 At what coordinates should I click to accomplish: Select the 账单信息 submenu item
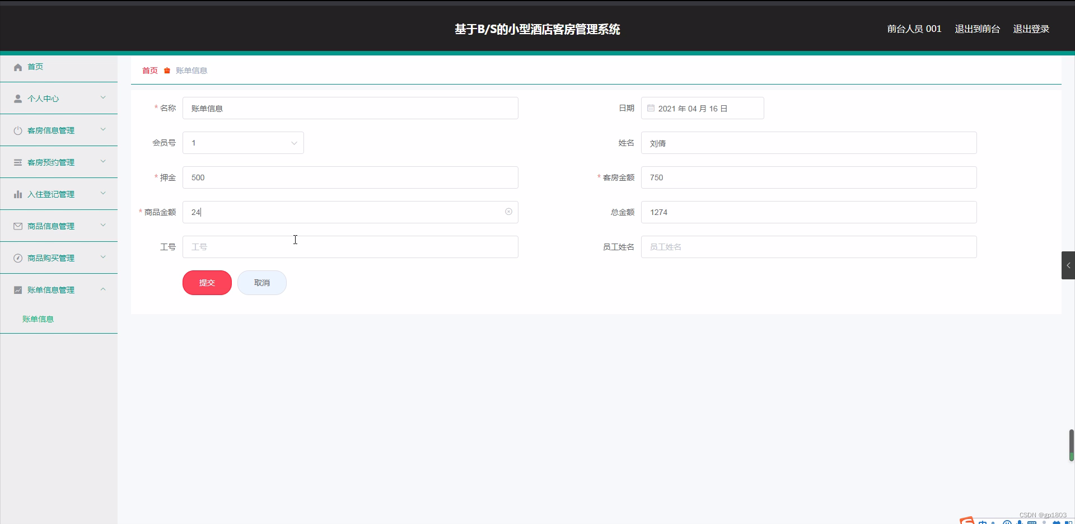click(x=38, y=319)
